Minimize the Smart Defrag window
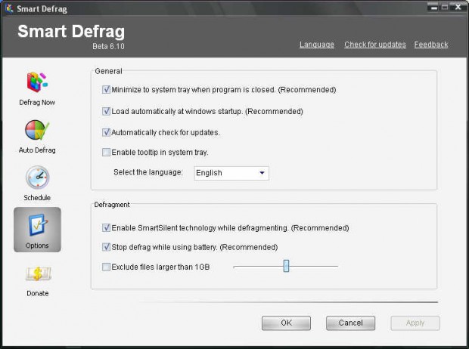Viewport: 469px width, 349px height. pos(433,7)
